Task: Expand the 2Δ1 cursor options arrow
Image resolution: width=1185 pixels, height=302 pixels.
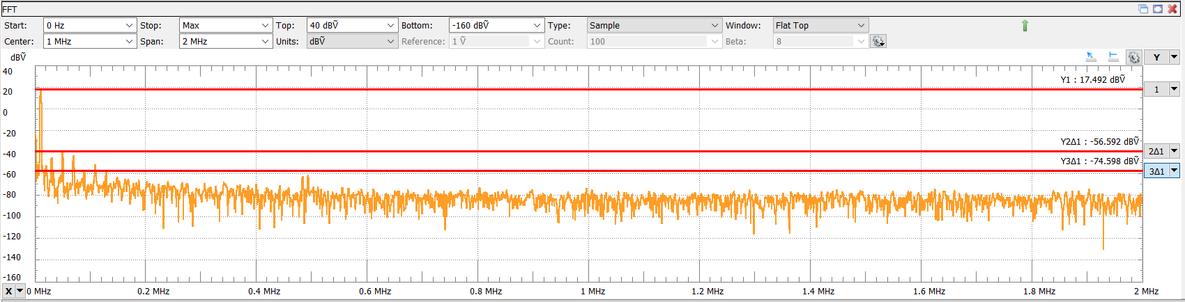Action: click(x=1174, y=151)
